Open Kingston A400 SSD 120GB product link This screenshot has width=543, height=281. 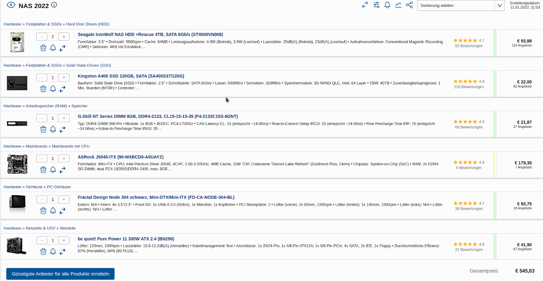pyautogui.click(x=131, y=76)
